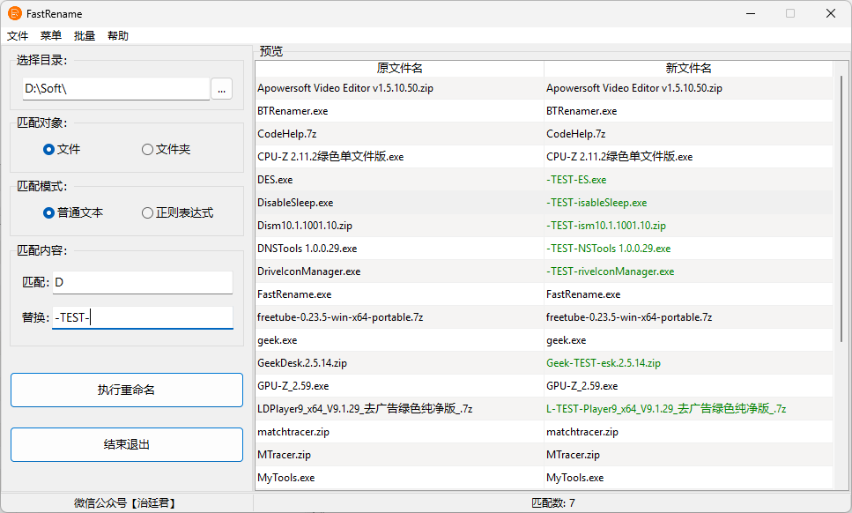Select original file BTRenamer.exe
The width and height of the screenshot is (852, 513).
293,111
